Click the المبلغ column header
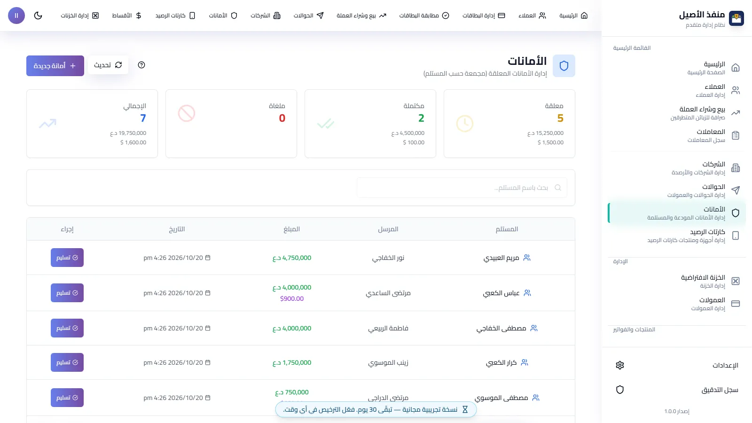This screenshot has height=423, width=752. tap(291, 229)
